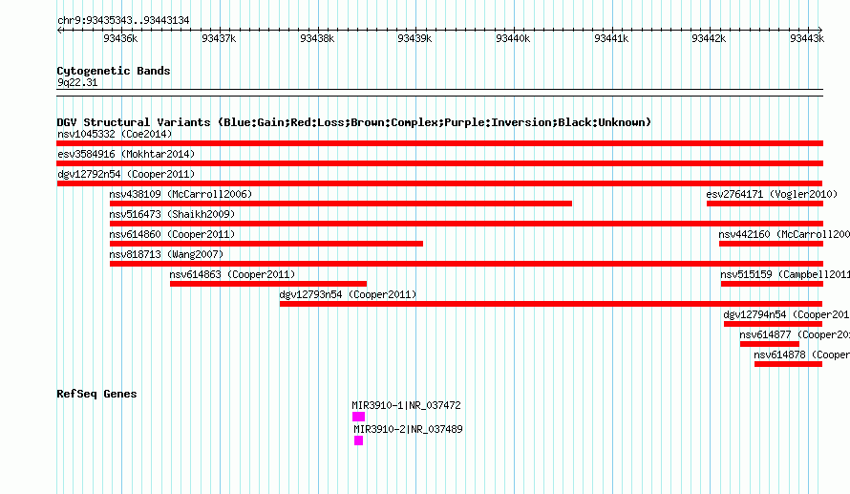Click the 9q22.31 cytogenetic band bar
This screenshot has width=850, height=494.
[439, 93]
